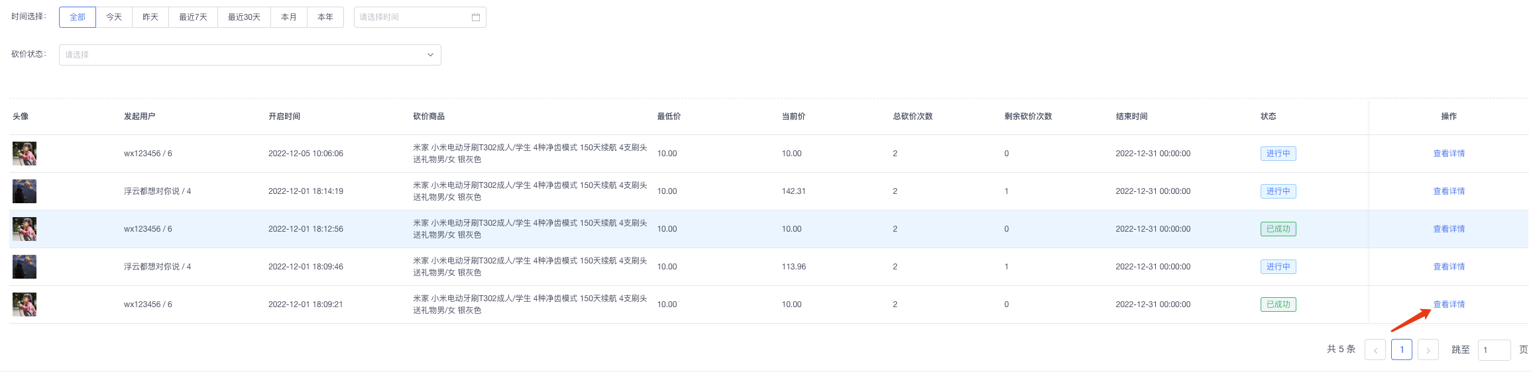Go to the previous page arrow

[1375, 349]
